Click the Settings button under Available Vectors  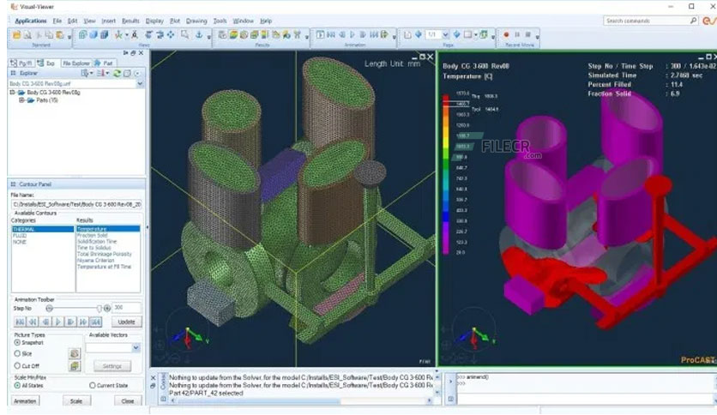click(x=112, y=366)
